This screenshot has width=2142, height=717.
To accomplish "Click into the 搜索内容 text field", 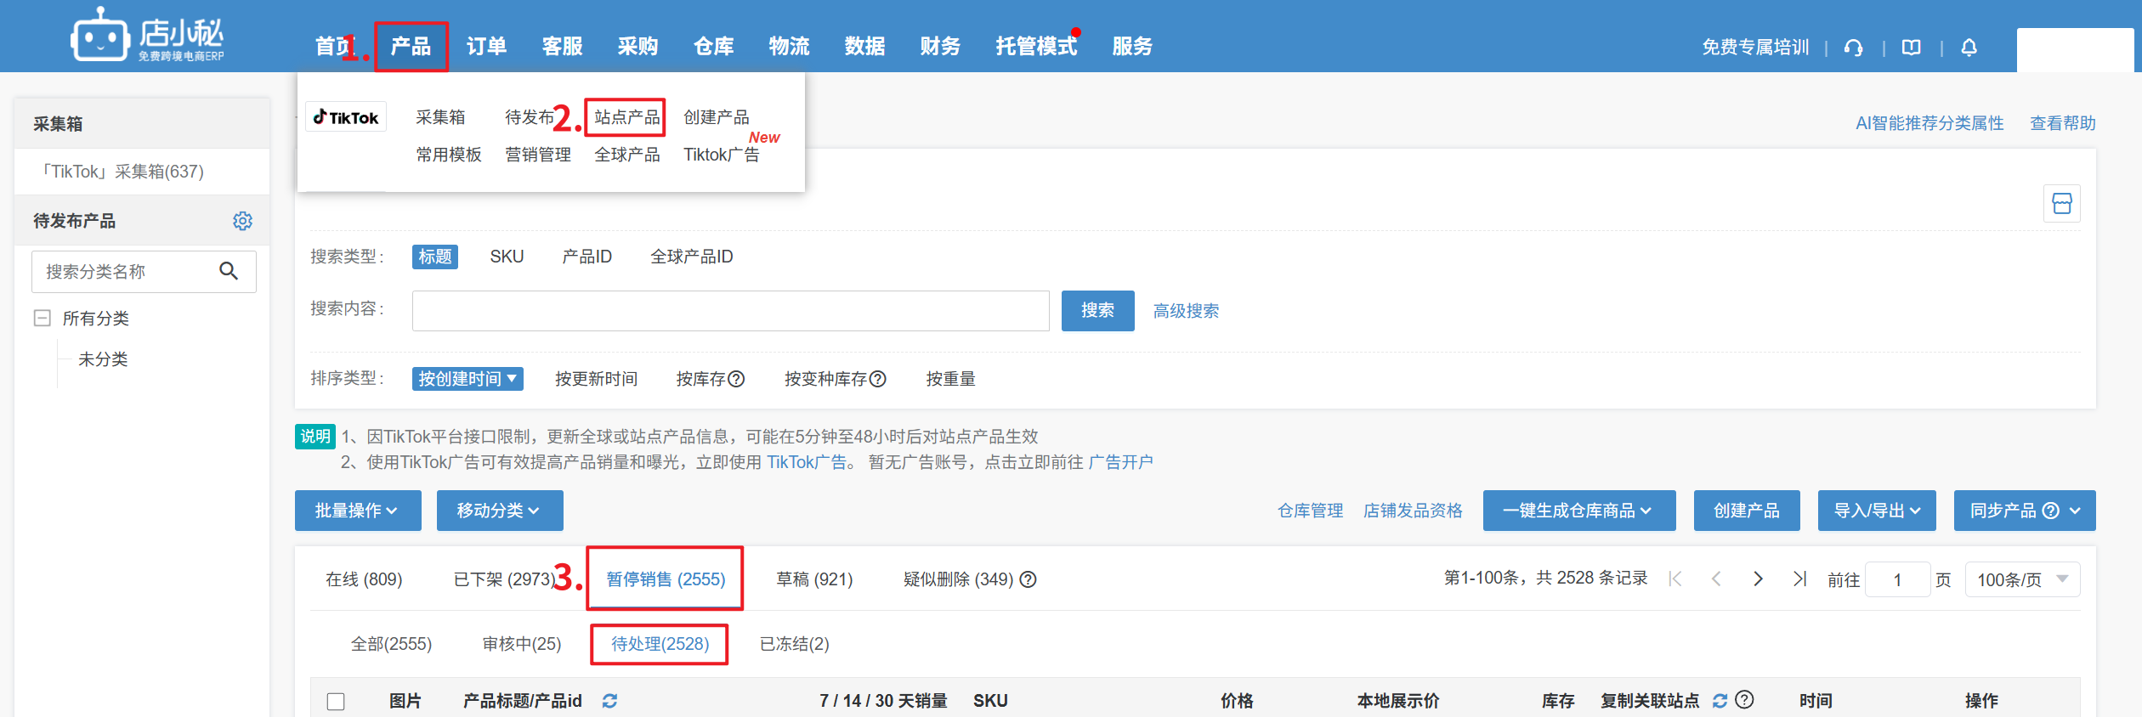I will [x=730, y=311].
